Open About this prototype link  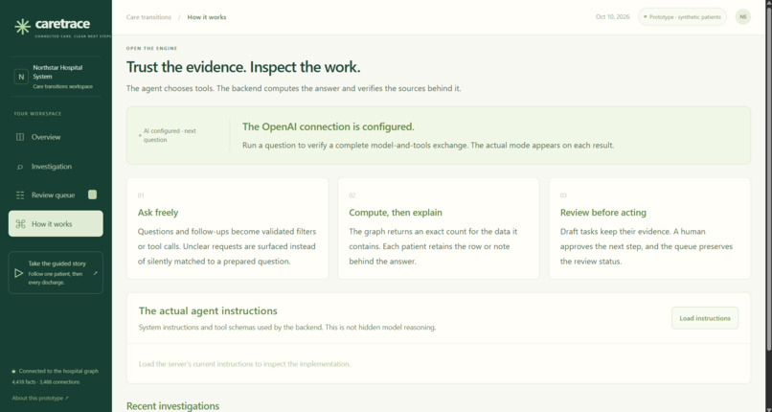click(x=40, y=398)
